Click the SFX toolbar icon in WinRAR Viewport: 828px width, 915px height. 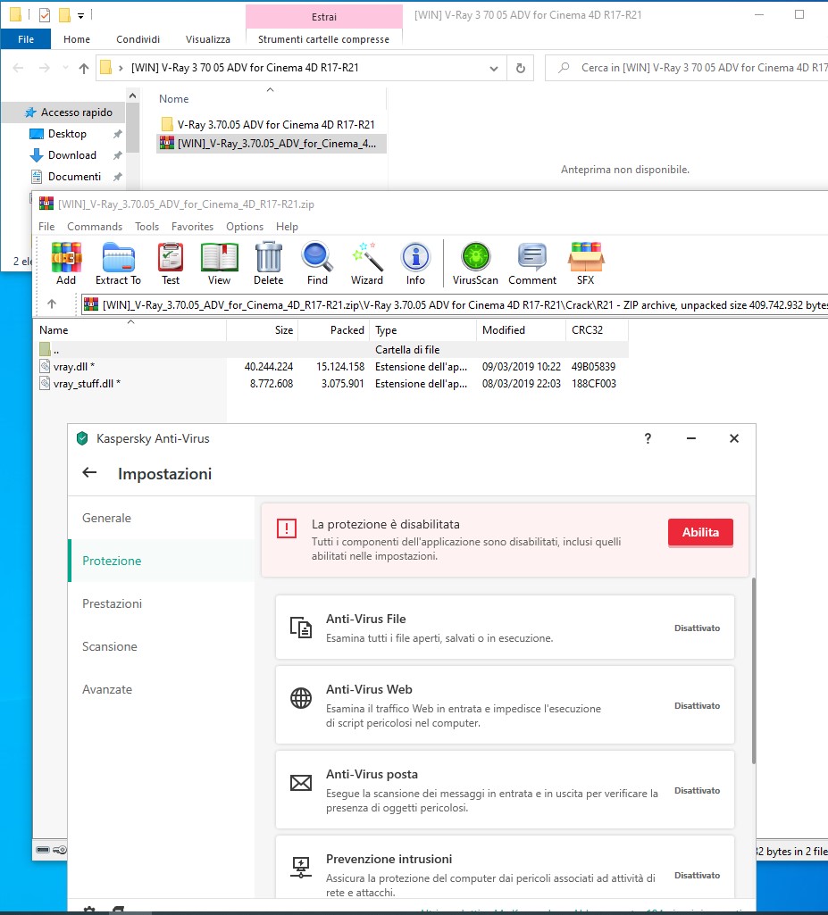click(586, 263)
